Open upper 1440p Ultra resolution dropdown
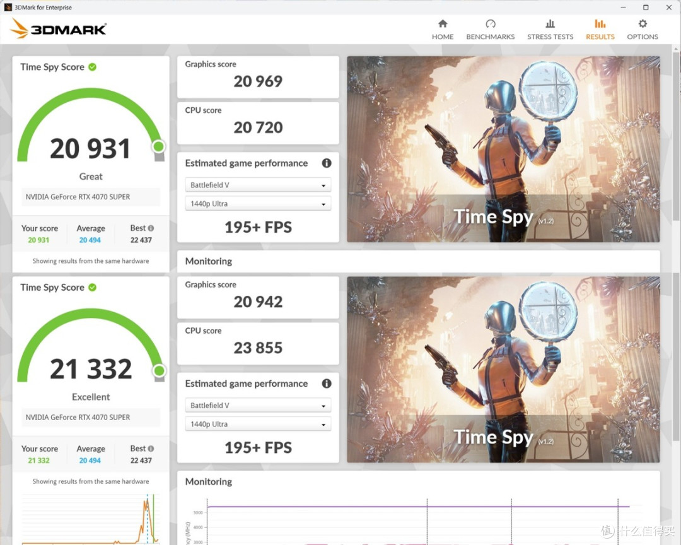 [x=258, y=203]
